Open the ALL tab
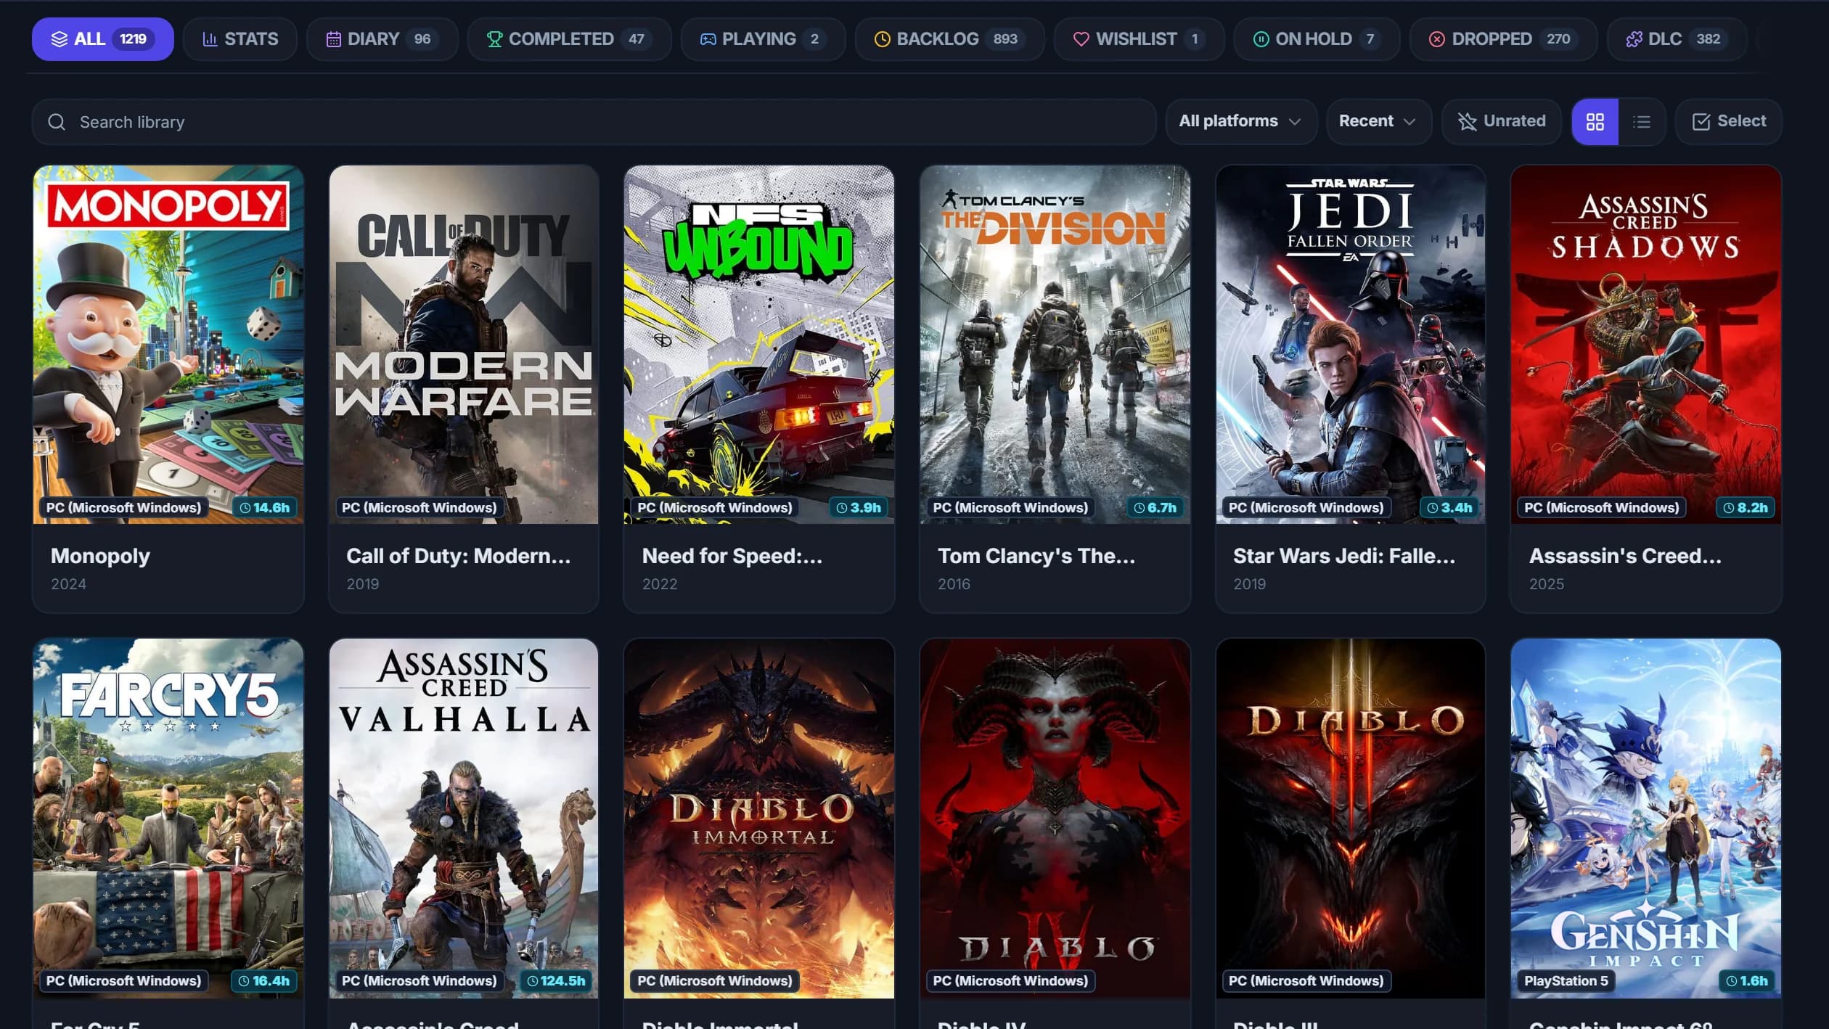 pyautogui.click(x=102, y=39)
